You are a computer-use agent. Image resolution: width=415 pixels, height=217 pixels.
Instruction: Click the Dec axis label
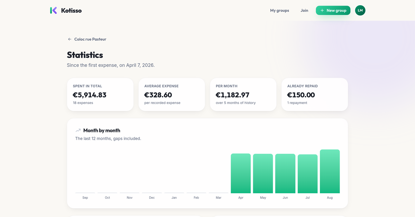tap(152, 198)
